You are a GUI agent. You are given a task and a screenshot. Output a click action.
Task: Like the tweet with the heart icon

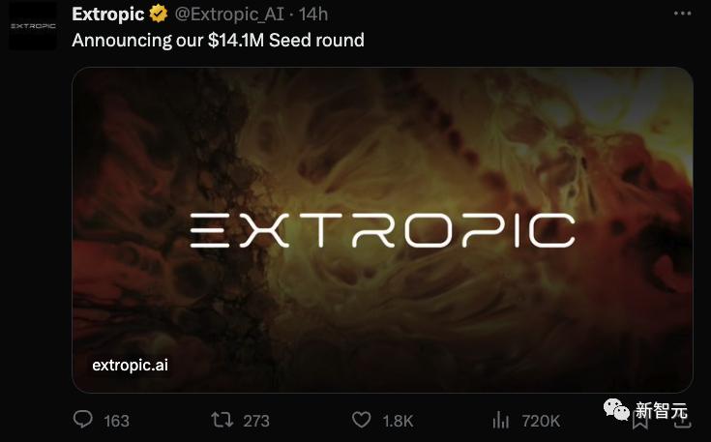361,420
